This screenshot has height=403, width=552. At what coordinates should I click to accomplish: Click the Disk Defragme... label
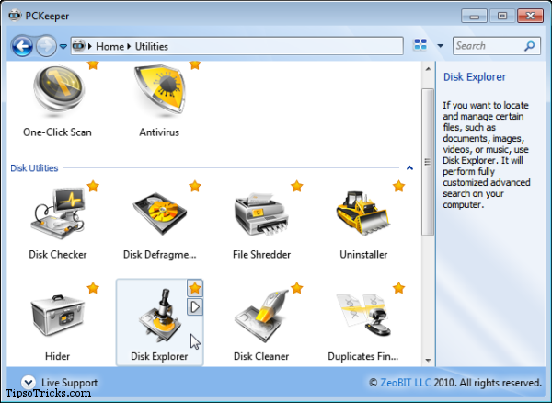(160, 255)
